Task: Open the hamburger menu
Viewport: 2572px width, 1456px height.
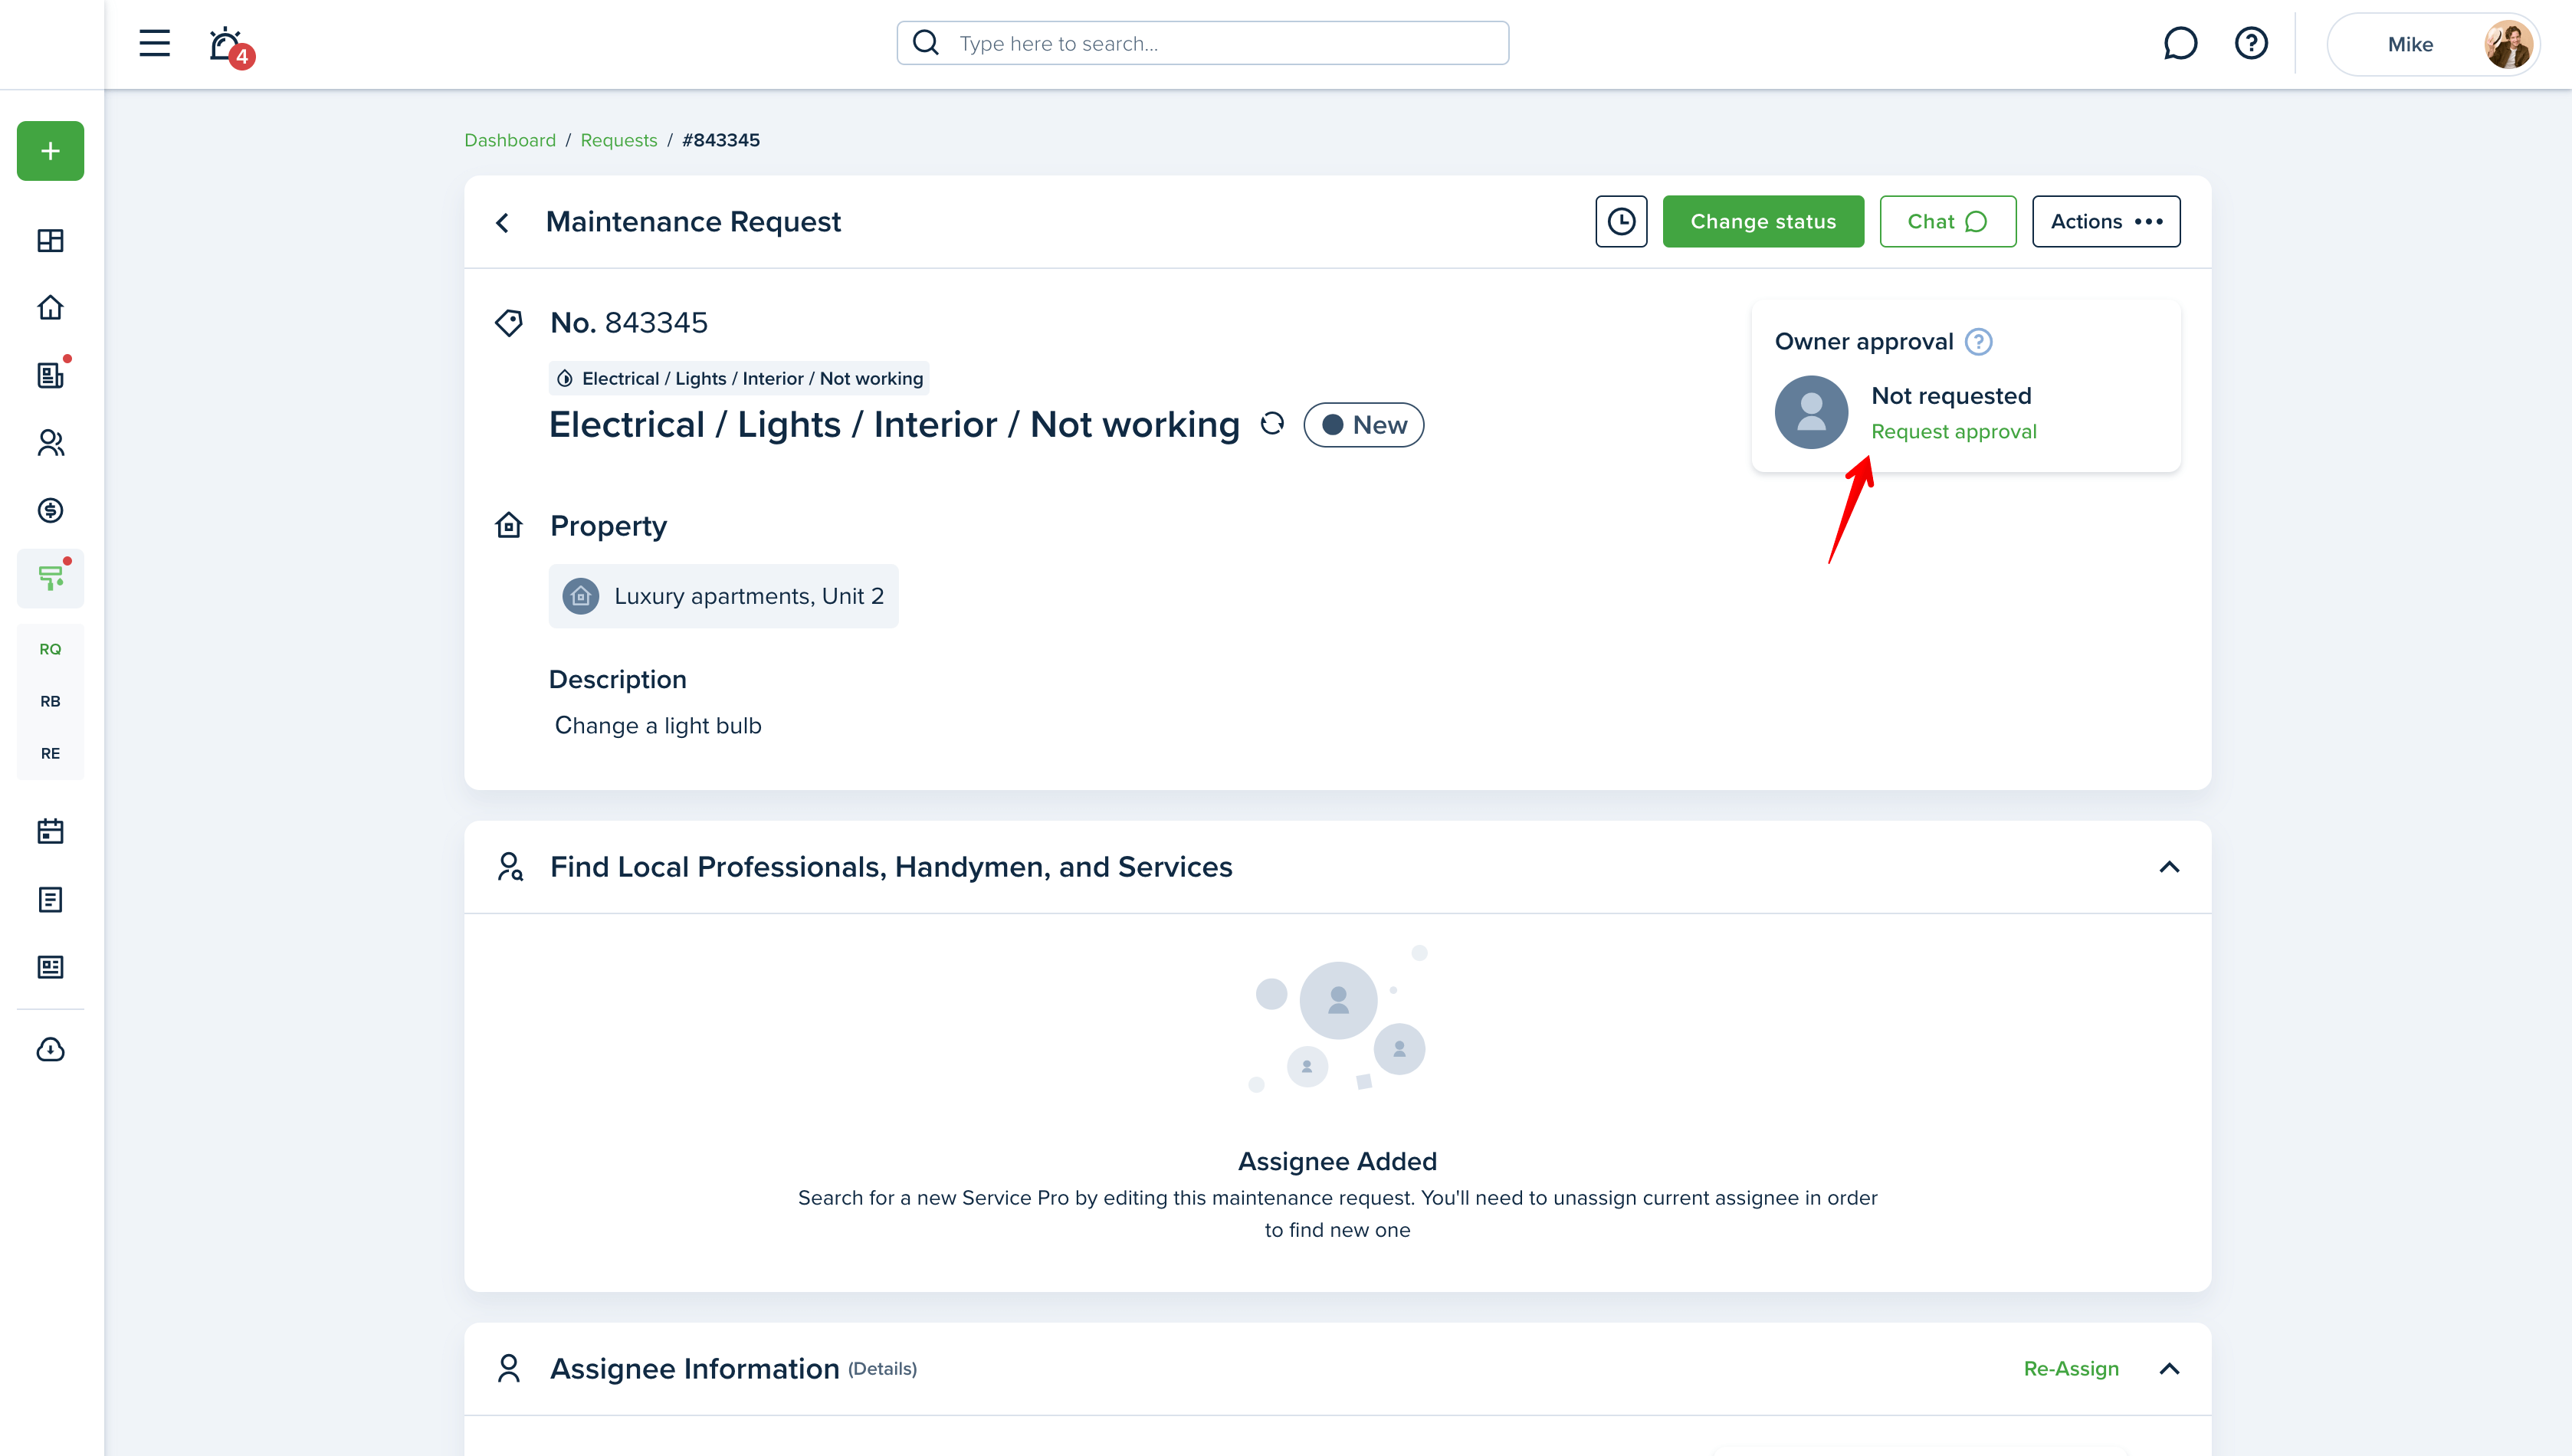Action: tap(154, 43)
